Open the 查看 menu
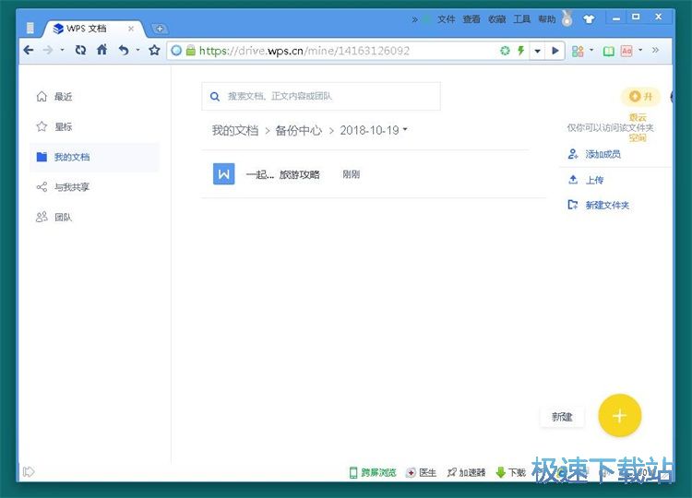Screen dimensions: 692x498 (x=471, y=19)
